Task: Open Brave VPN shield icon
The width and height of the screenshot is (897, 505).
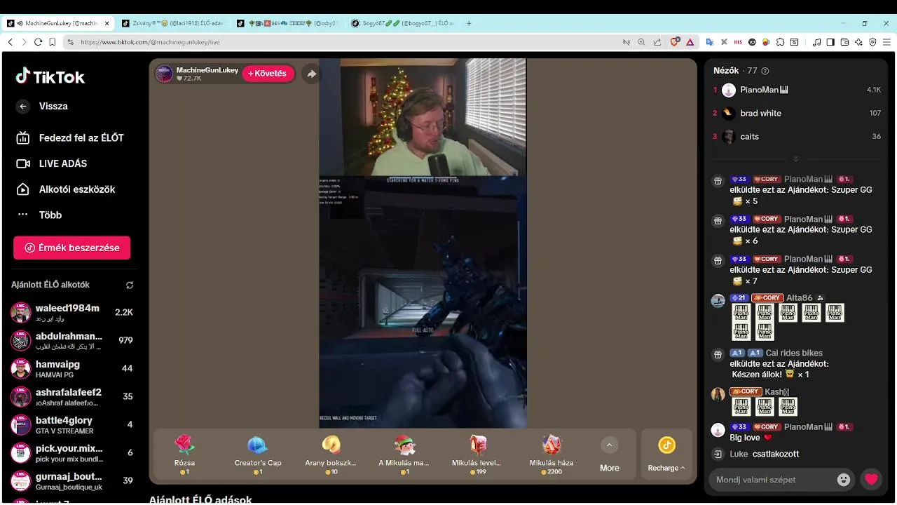Action: point(872,42)
